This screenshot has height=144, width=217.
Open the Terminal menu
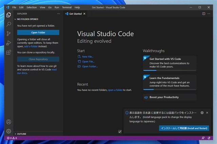(66, 7)
